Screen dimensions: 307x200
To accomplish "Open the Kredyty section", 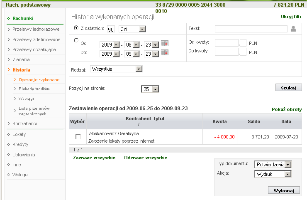I will tap(20, 144).
